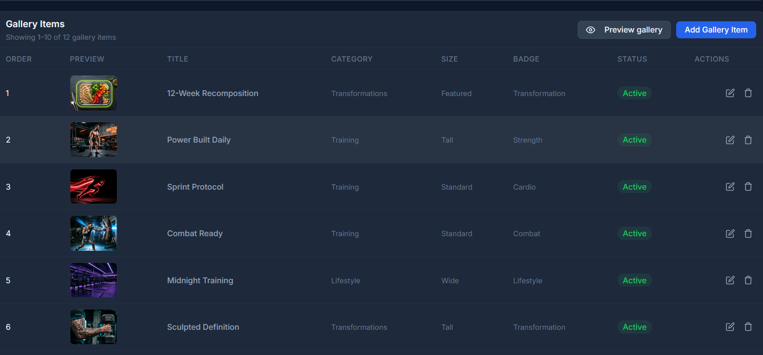Toggle Active badge on Midnight Training row
This screenshot has height=355, width=763.
[634, 280]
